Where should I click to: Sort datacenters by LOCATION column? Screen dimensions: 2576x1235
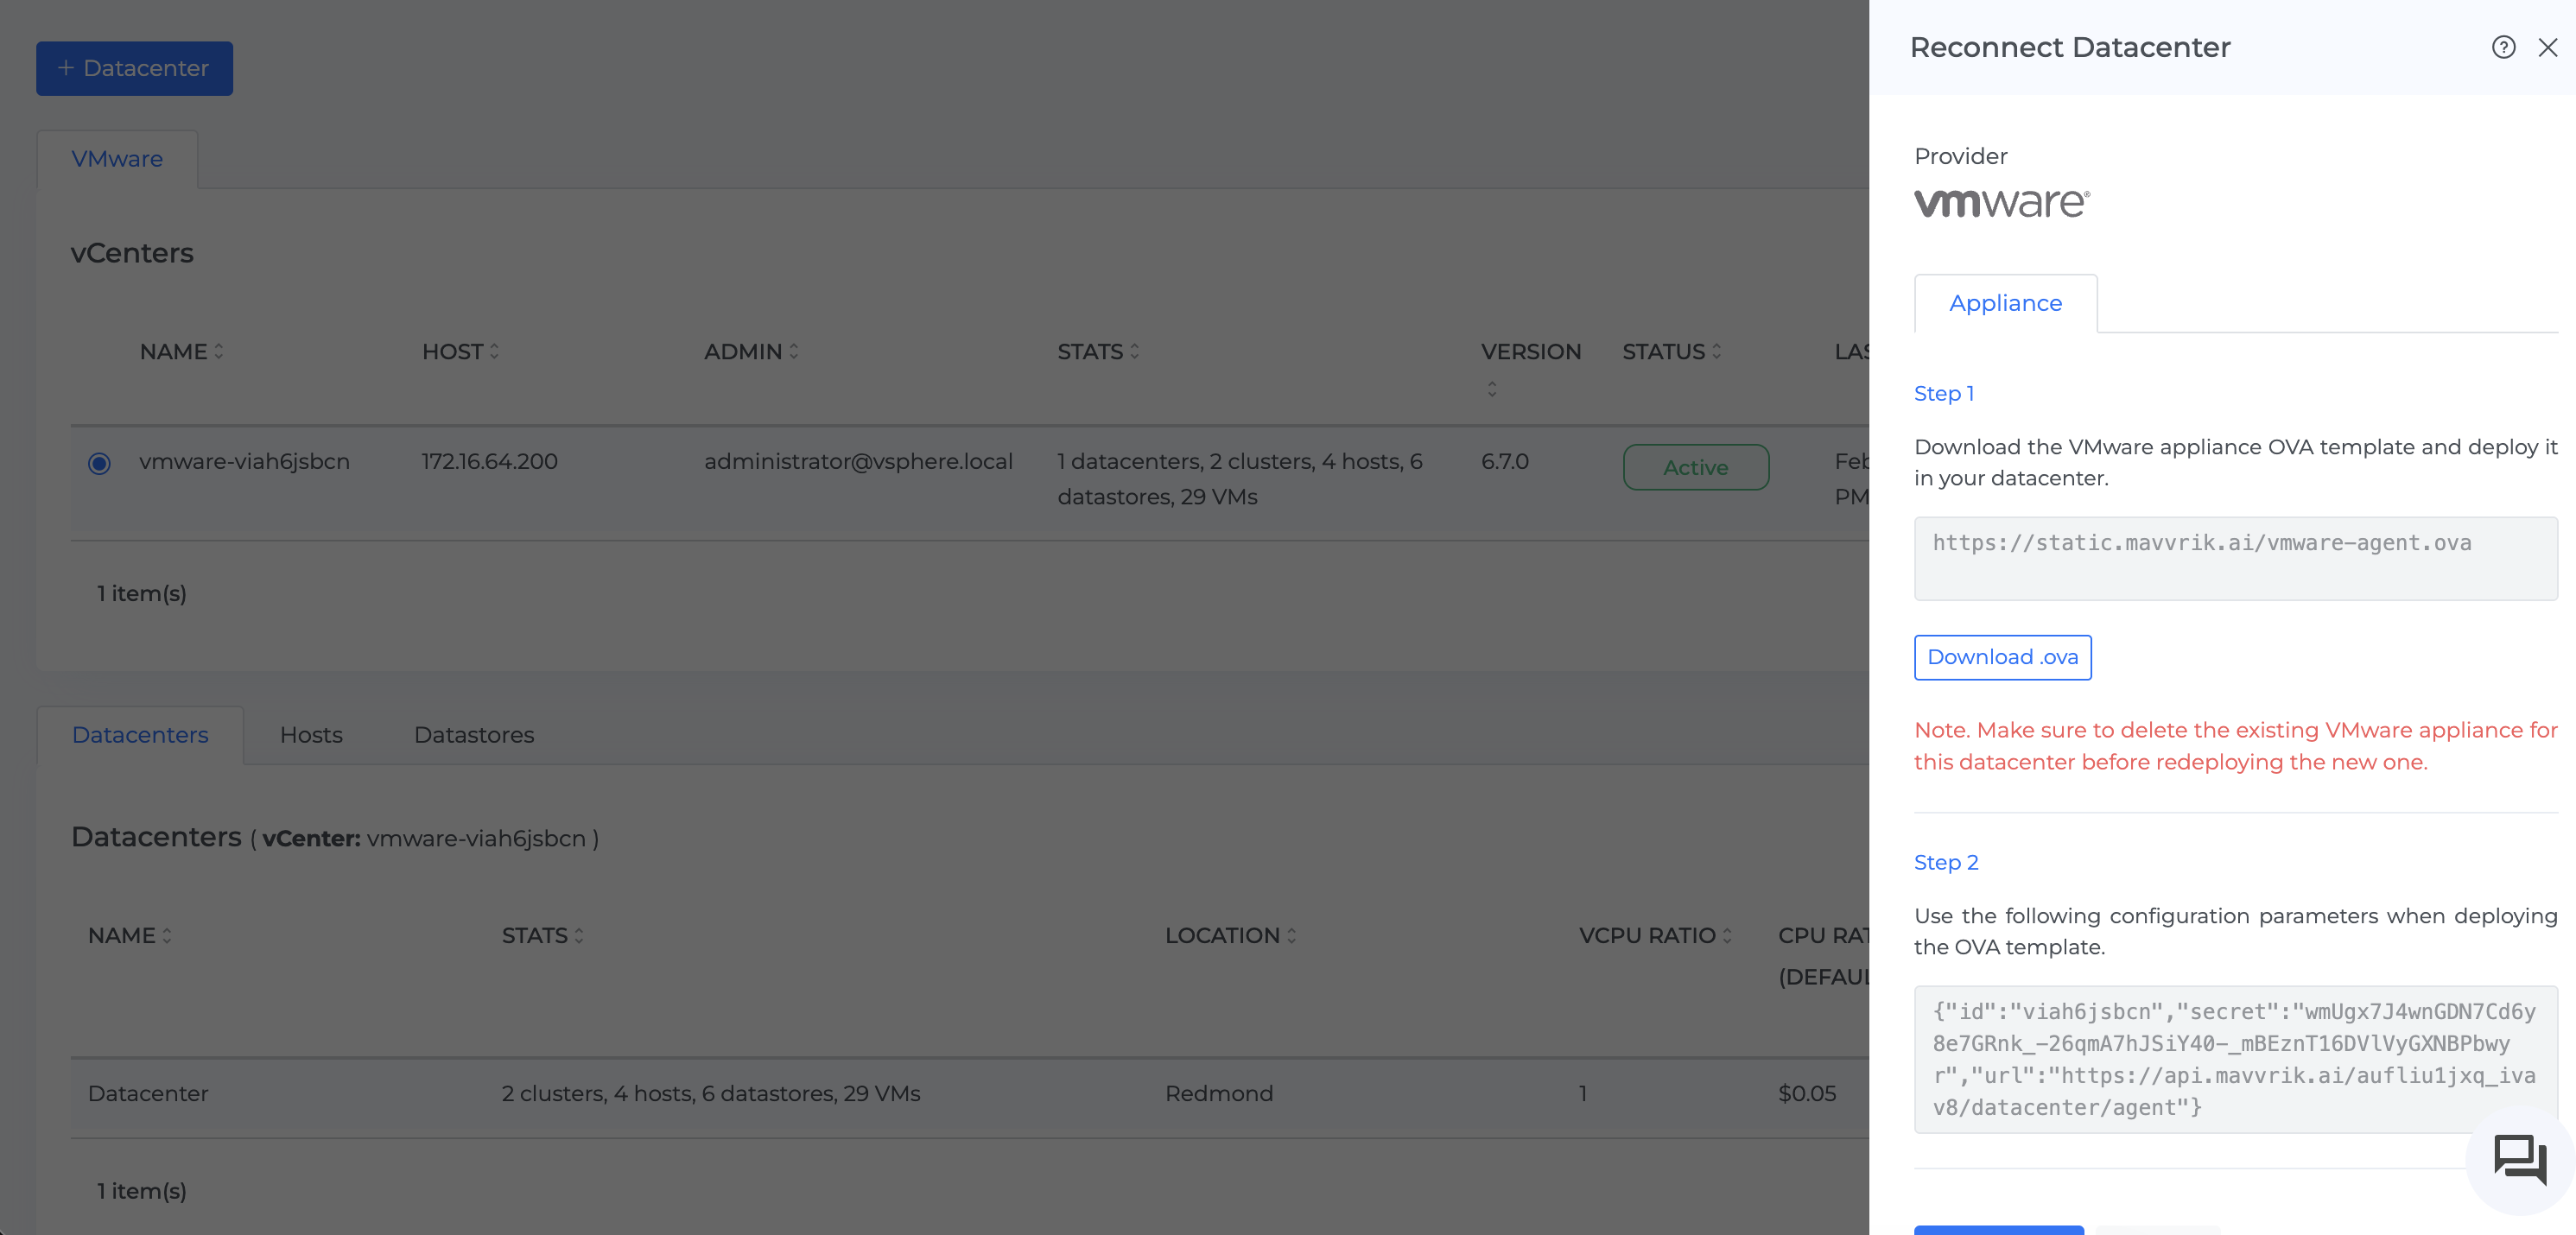[1292, 935]
